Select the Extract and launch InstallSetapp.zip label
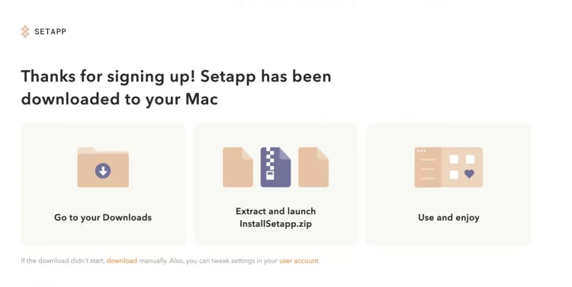The height and width of the screenshot is (287, 572). (x=276, y=218)
